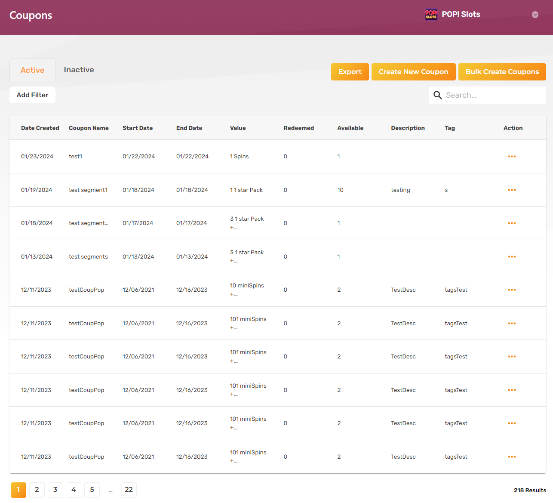
Task: Switch to the Inactive tab
Action: 79,70
